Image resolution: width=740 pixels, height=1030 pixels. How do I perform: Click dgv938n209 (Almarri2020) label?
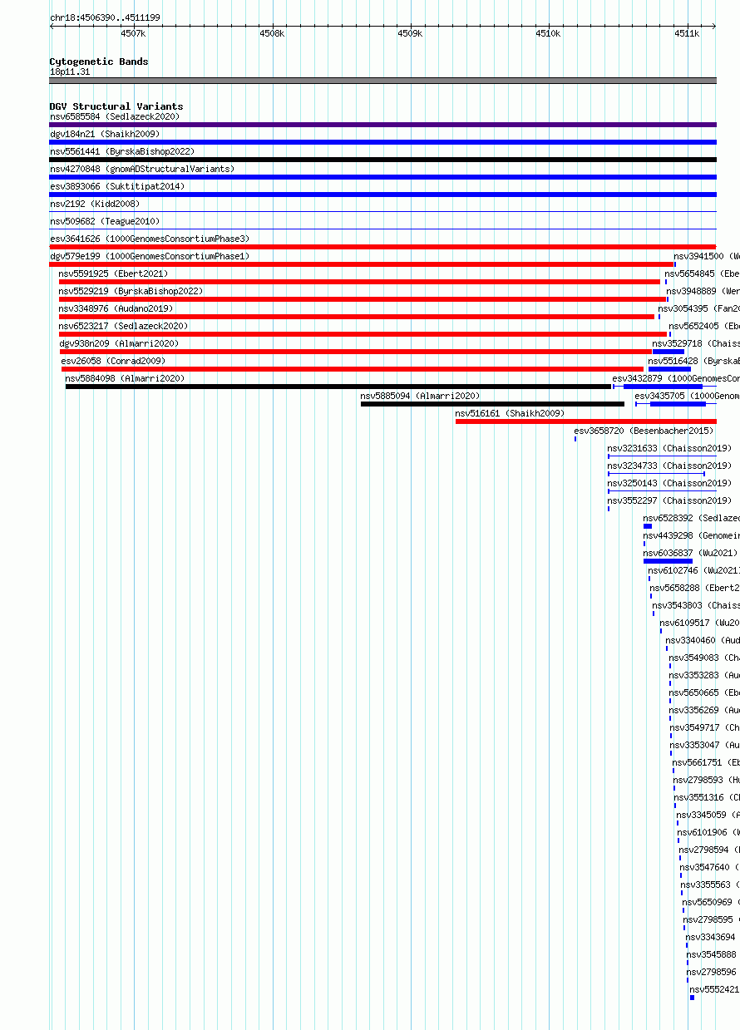pos(118,343)
